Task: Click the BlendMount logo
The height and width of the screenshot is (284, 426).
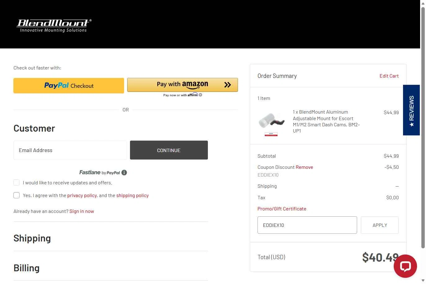Action: [x=54, y=26]
